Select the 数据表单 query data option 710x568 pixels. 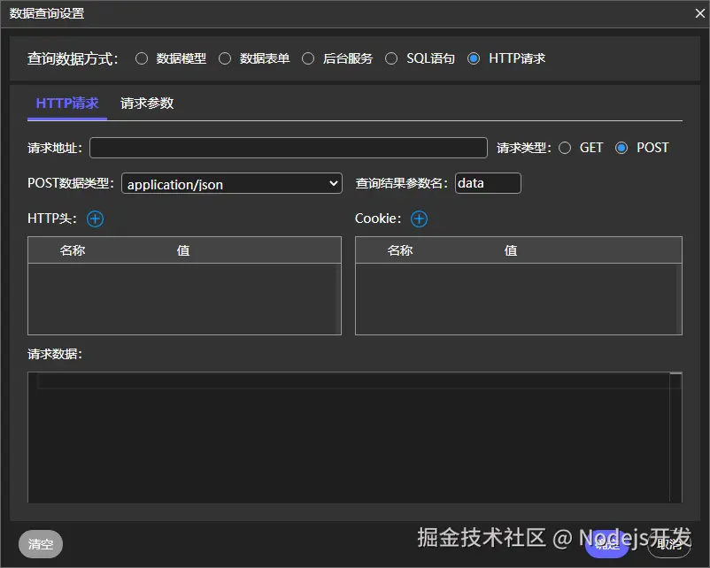[x=225, y=58]
